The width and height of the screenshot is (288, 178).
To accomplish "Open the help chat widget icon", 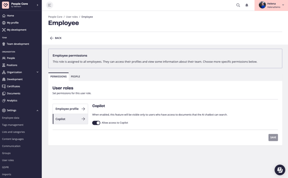I will click(279, 169).
